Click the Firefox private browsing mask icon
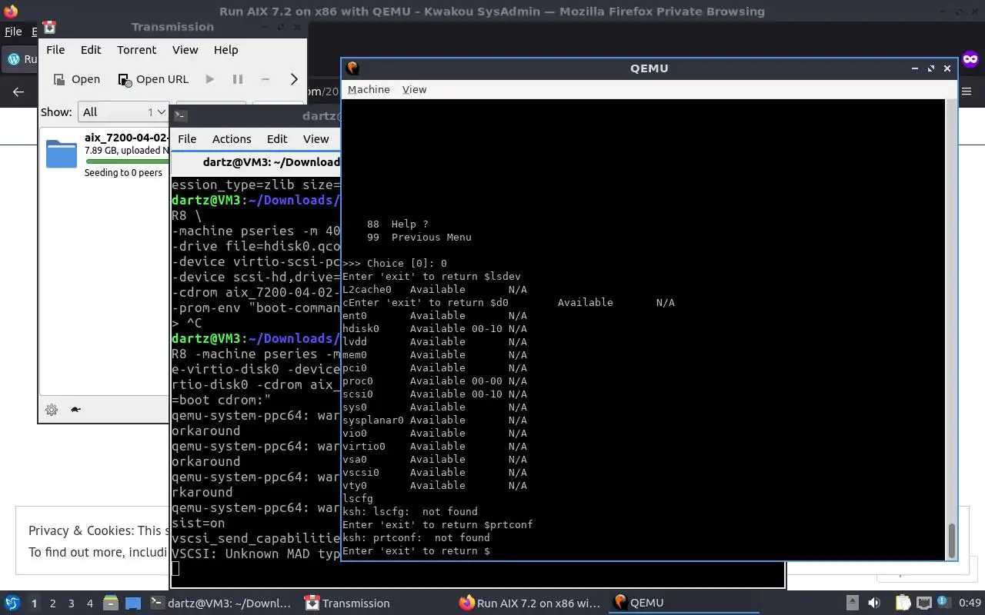 970,59
